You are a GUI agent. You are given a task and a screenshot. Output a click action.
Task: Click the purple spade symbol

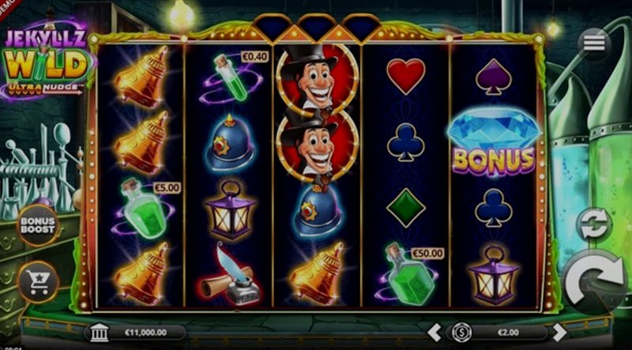click(493, 77)
